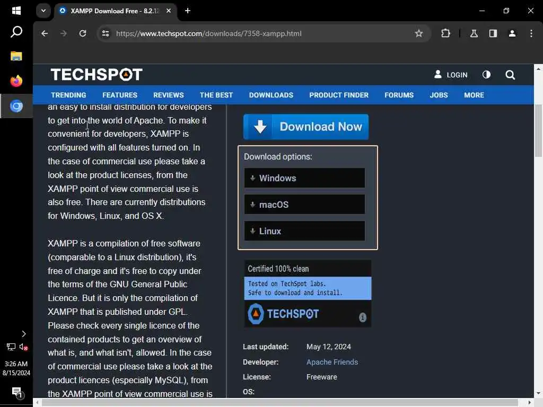This screenshot has height=407, width=543.
Task: Click the 'Download options:' heading
Action: click(278, 157)
